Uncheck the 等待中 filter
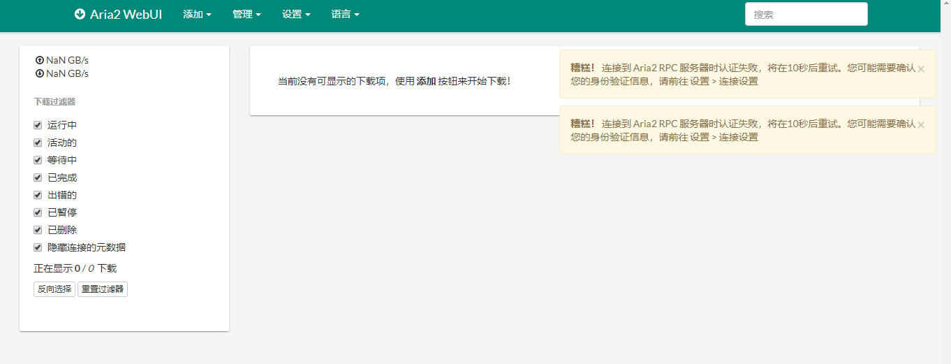This screenshot has width=951, height=364. tap(38, 160)
